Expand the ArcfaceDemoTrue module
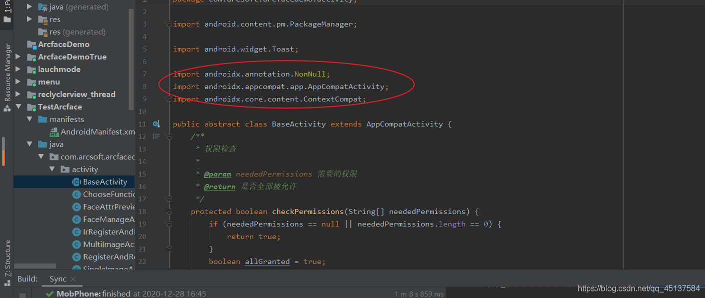The image size is (705, 298). 18,56
